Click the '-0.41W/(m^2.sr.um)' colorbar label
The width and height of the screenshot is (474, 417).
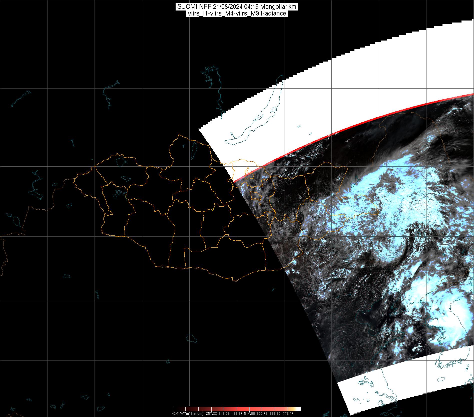click(188, 413)
